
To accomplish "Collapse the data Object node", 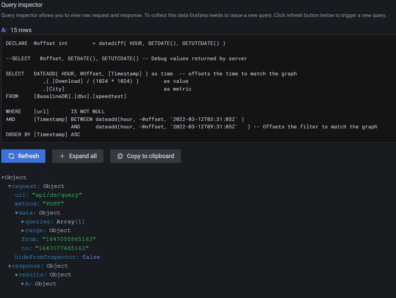I will (16, 213).
